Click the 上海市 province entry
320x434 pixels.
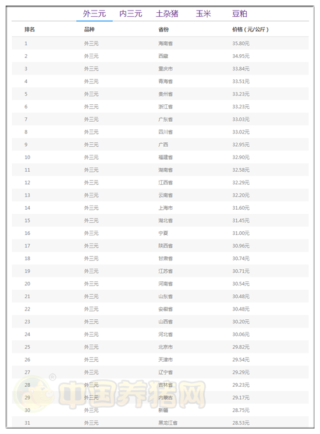point(165,208)
